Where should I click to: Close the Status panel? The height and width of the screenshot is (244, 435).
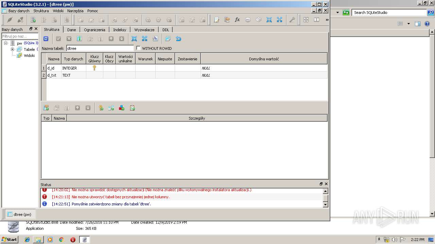tap(326, 184)
